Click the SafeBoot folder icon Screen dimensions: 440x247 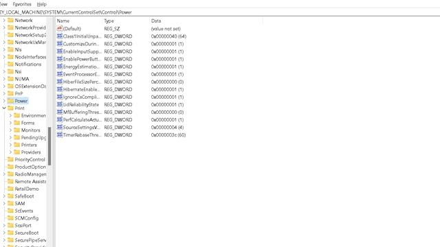pos(11,196)
